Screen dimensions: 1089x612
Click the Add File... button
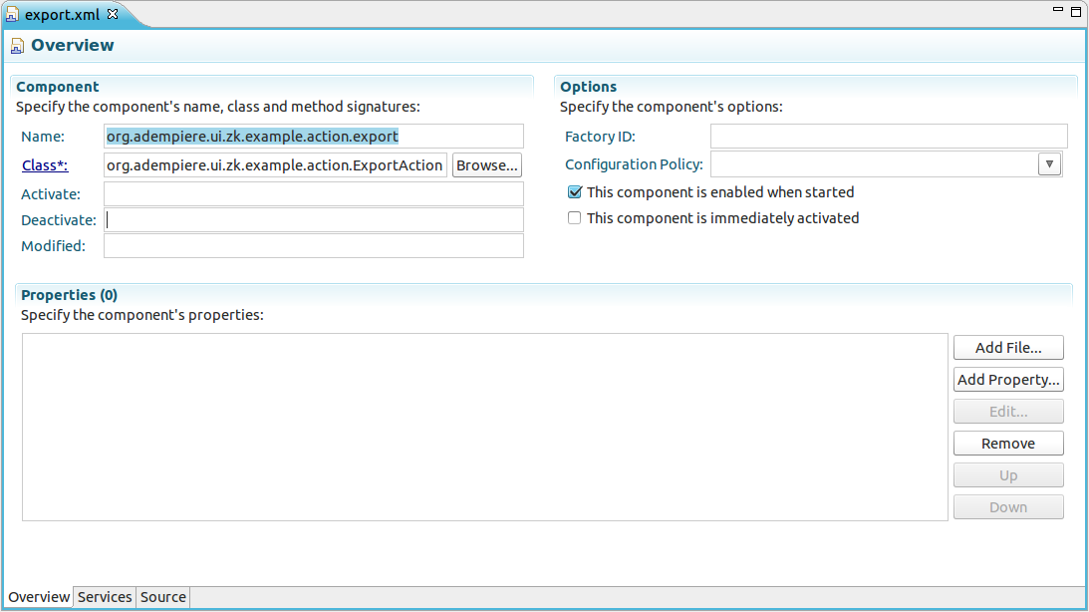[1008, 348]
